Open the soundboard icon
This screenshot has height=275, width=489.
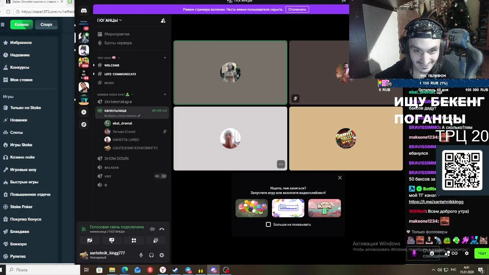click(x=156, y=240)
